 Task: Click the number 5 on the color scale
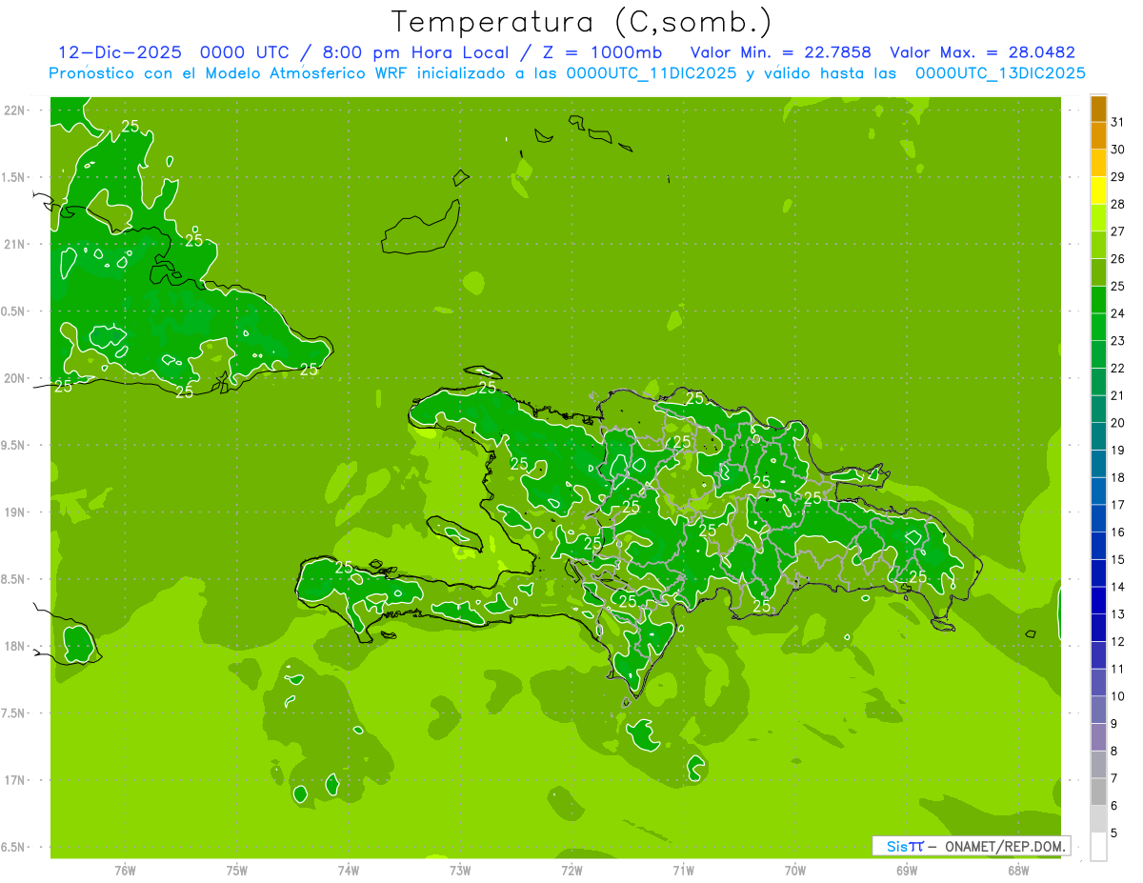[1114, 833]
